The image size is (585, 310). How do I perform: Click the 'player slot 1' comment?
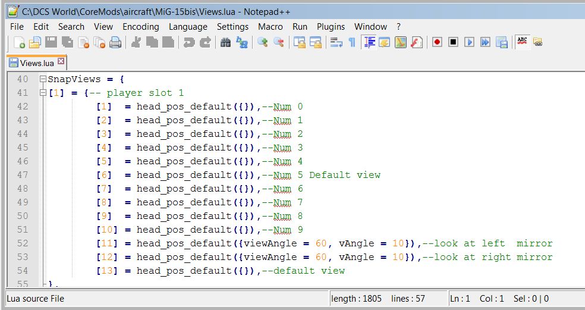pyautogui.click(x=144, y=93)
